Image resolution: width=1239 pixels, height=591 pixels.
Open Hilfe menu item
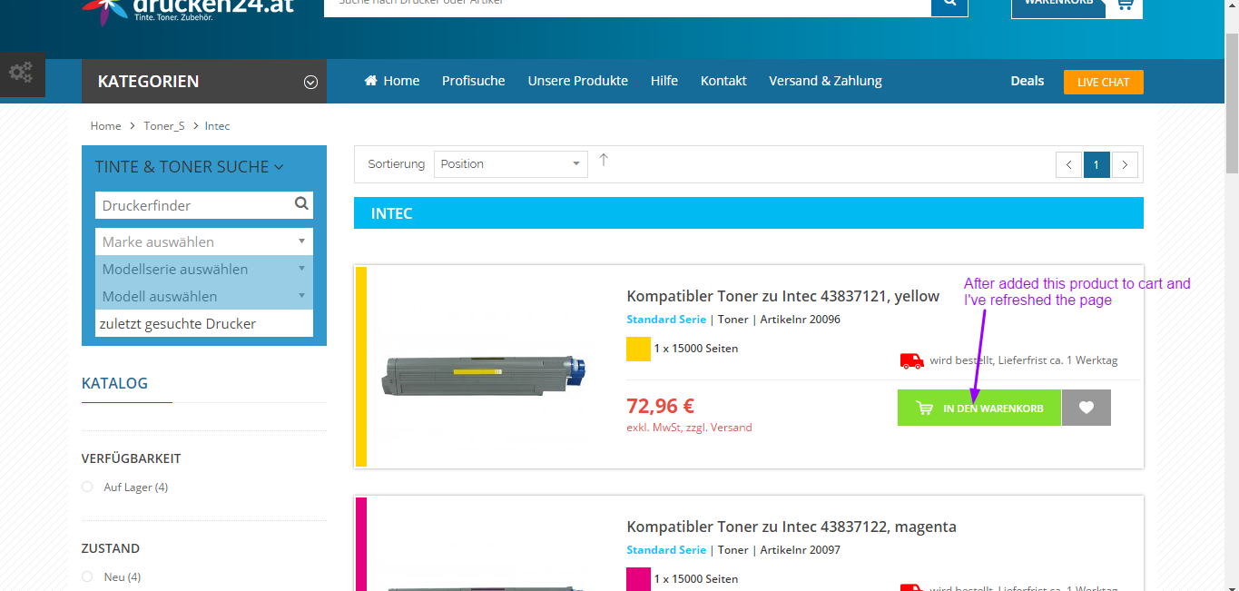664,81
